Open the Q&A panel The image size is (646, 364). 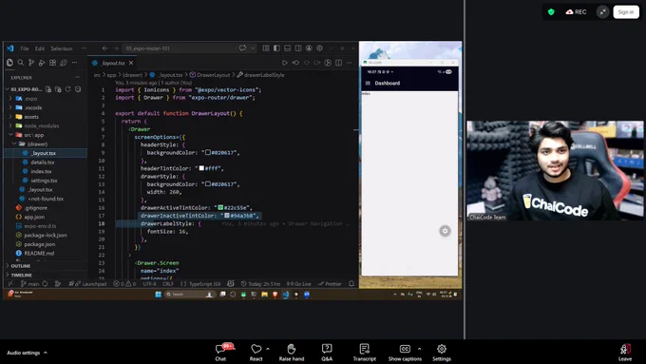327,353
